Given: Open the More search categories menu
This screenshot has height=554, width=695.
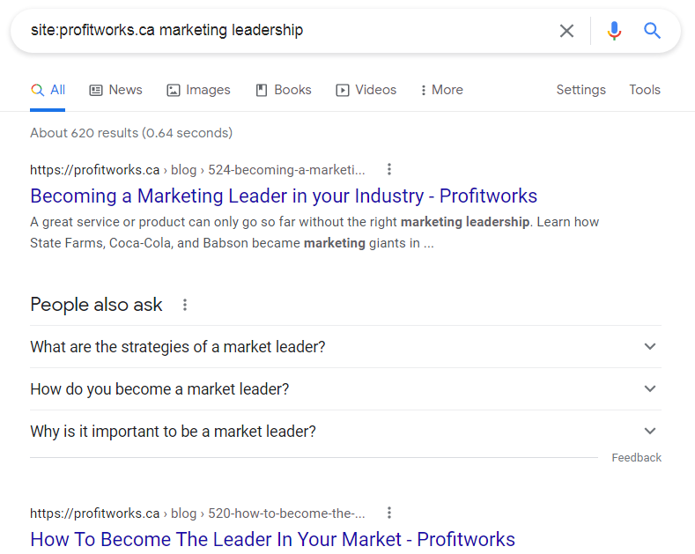Looking at the screenshot, I should [441, 90].
